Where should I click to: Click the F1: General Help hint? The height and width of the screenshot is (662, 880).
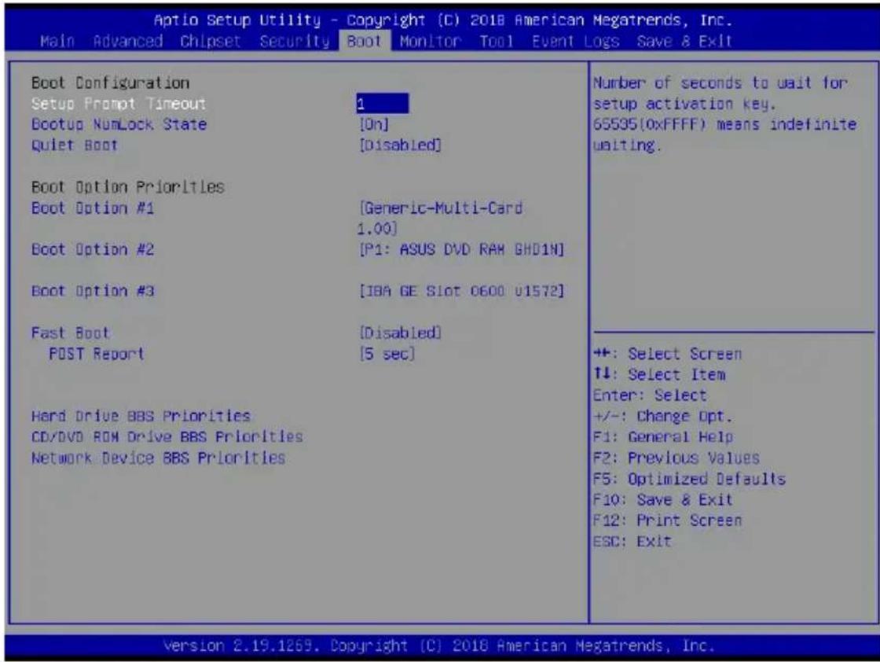[663, 437]
